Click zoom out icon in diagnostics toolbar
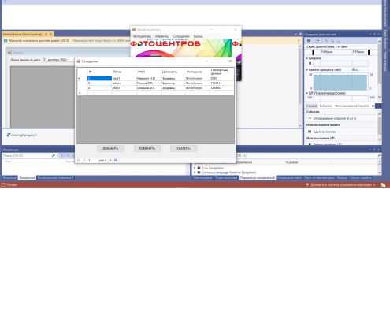 332,41
